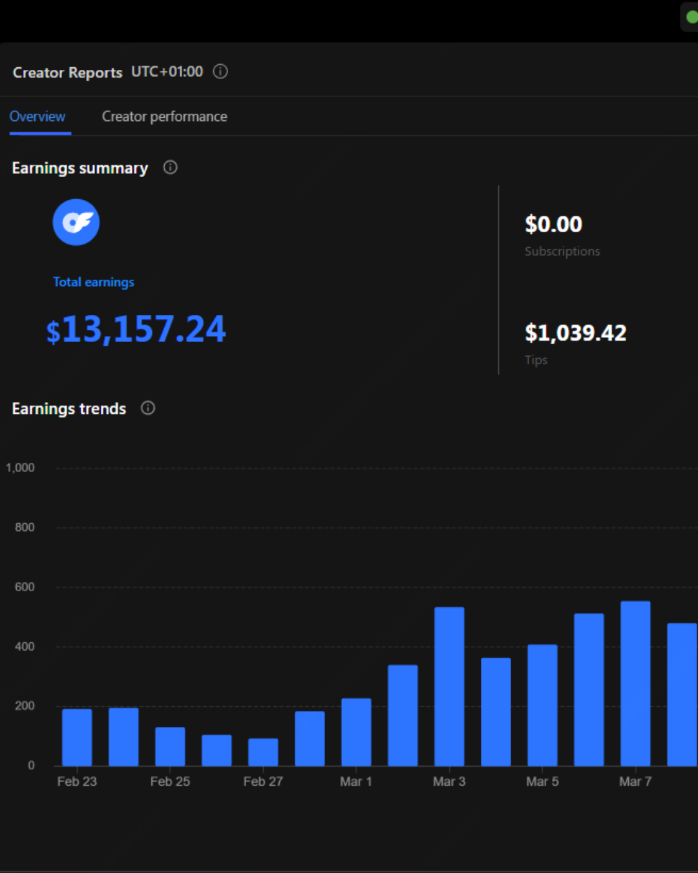
Task: Select the Mar 3 earnings bar
Action: [449, 686]
